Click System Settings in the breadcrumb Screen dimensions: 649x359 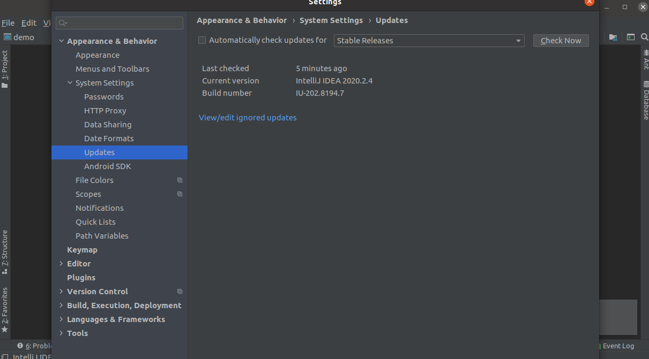pos(331,20)
